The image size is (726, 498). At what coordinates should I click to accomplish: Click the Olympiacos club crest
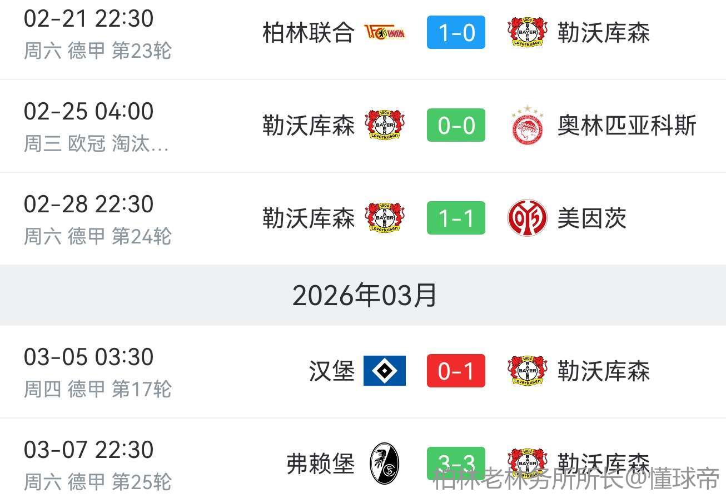point(527,126)
